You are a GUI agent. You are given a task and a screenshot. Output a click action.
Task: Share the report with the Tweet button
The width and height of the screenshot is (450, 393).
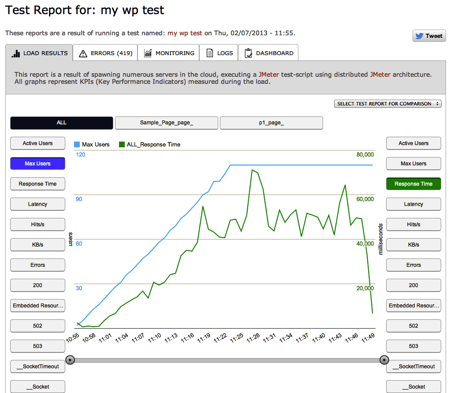coord(429,36)
